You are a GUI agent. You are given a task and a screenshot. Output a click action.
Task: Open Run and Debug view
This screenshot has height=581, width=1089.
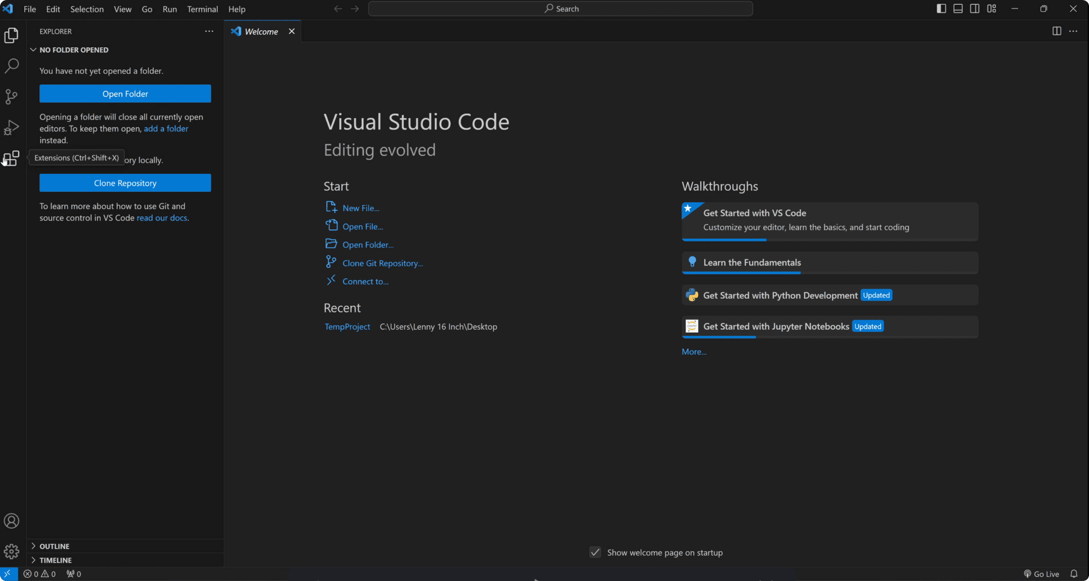[12, 127]
